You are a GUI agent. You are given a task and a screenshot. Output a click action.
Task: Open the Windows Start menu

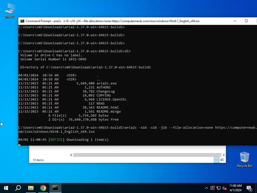point(6,188)
